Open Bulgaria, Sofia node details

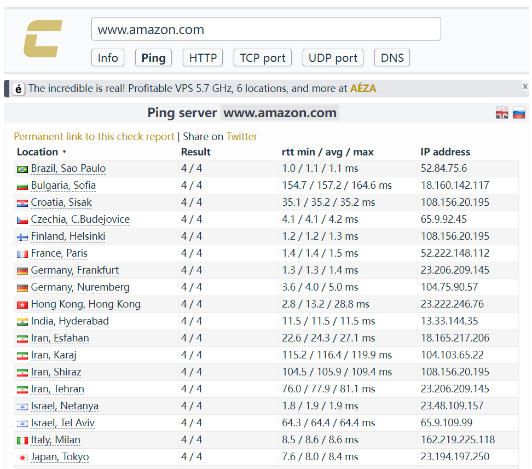pyautogui.click(x=63, y=186)
